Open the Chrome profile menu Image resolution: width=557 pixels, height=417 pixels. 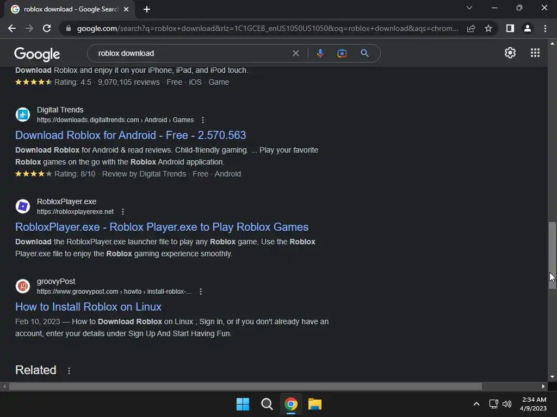(x=528, y=28)
